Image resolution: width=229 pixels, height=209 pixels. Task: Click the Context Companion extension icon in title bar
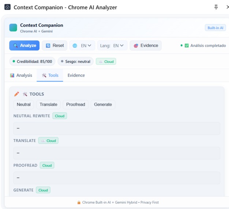point(7,7)
